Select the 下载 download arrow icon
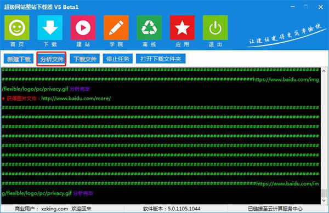Screen dimensions: 329x213 (50, 27)
